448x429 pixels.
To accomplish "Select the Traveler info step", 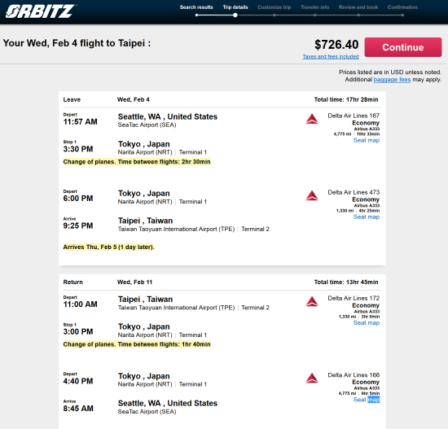I will tap(315, 7).
